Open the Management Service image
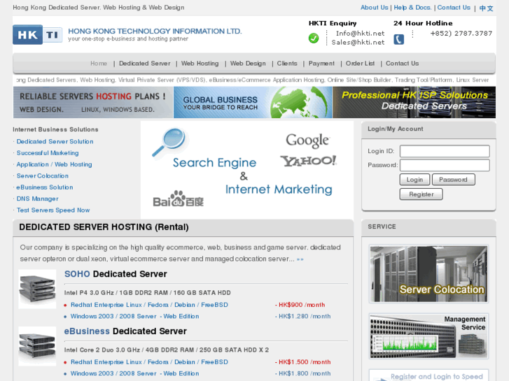 (x=428, y=336)
